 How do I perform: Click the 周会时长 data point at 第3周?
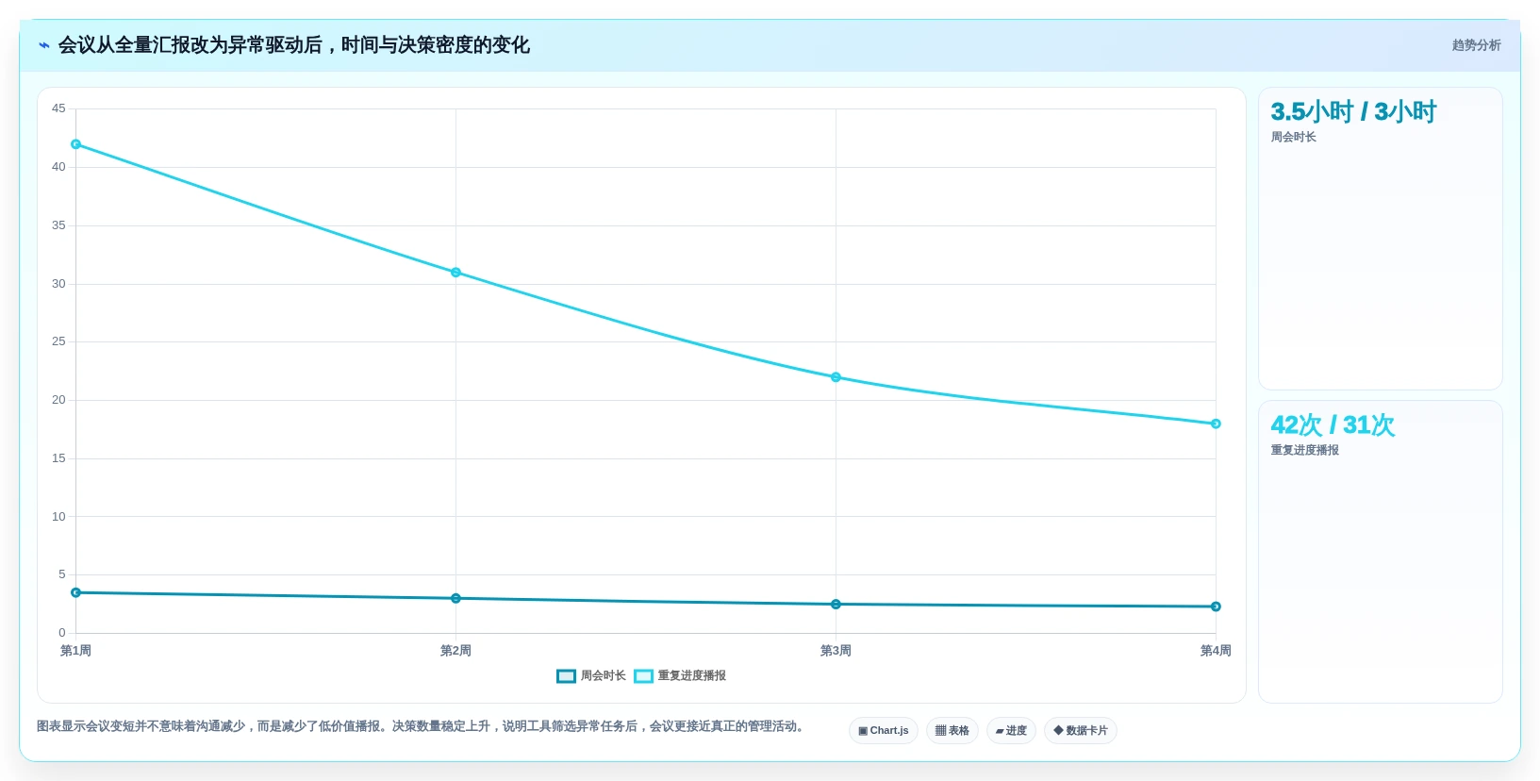tap(836, 604)
